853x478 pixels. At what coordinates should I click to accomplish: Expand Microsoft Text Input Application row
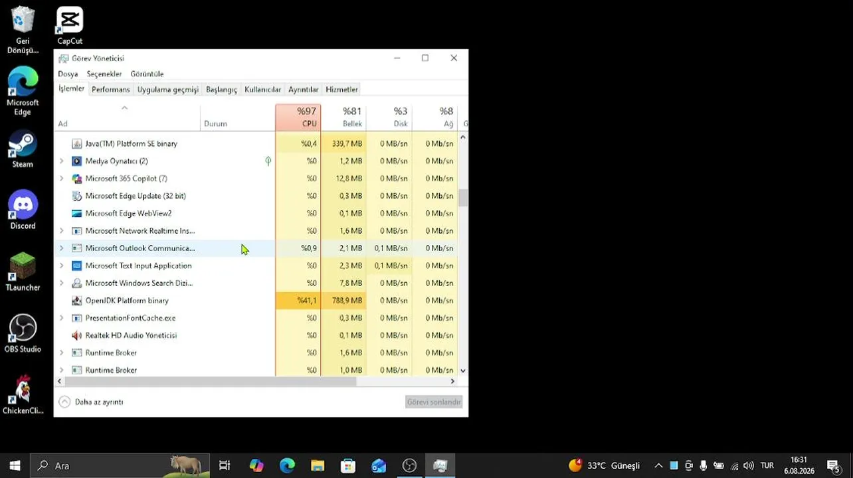coord(62,266)
